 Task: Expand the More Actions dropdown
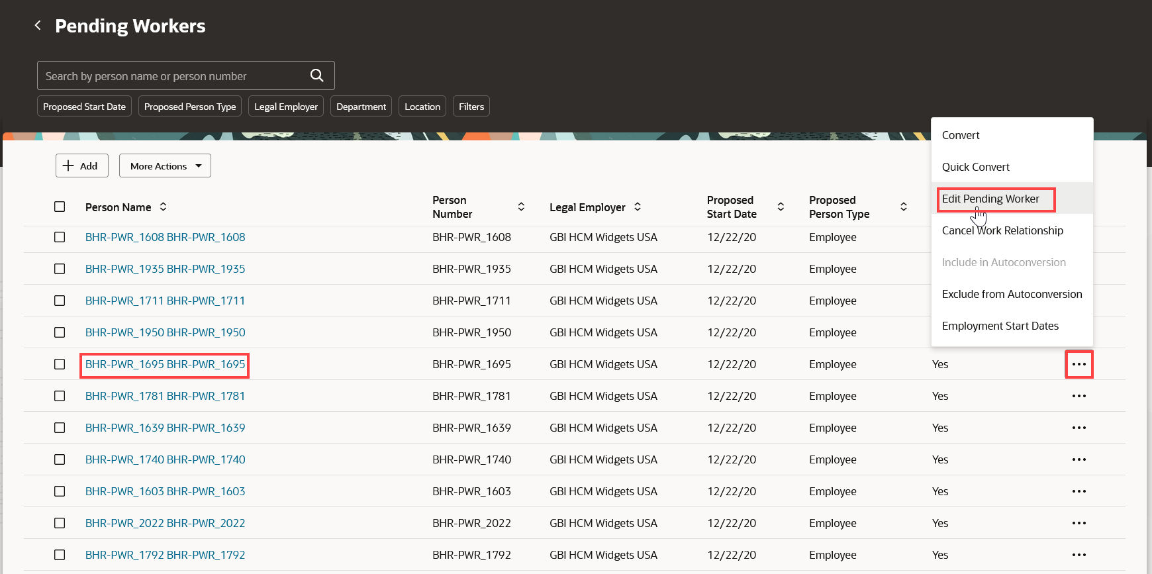(165, 166)
